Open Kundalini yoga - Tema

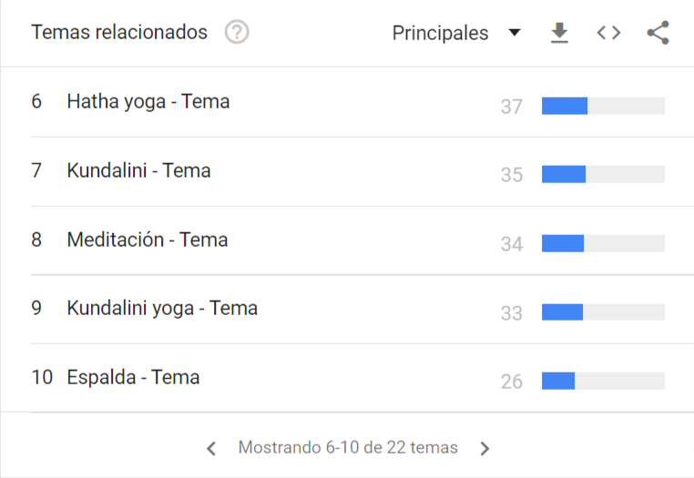point(162,309)
